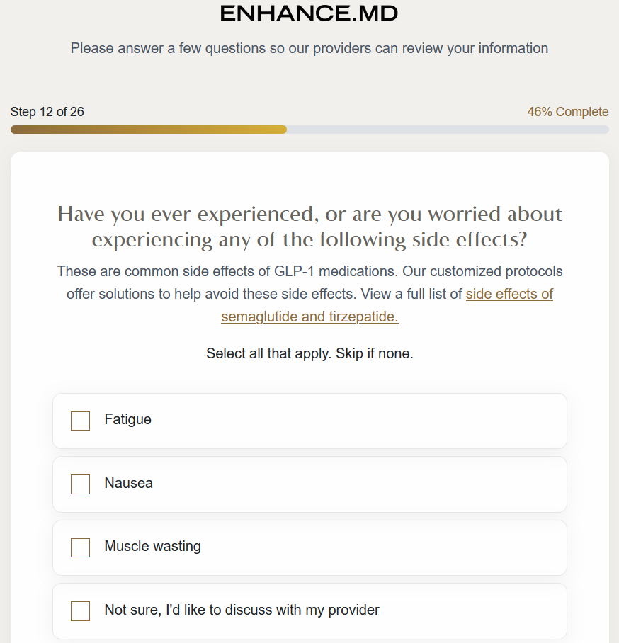Select the 'Not sure' provider discussion checkbox
Viewport: 619px width, 643px height.
[81, 611]
